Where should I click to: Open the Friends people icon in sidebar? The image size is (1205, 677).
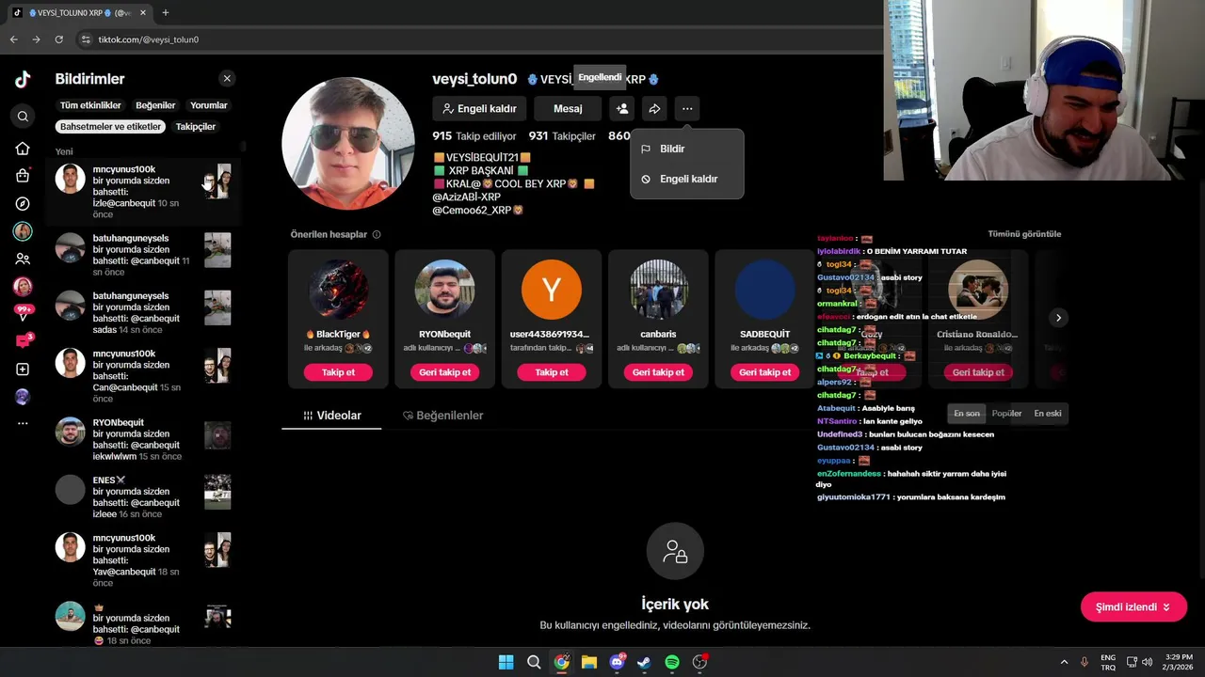(x=23, y=259)
